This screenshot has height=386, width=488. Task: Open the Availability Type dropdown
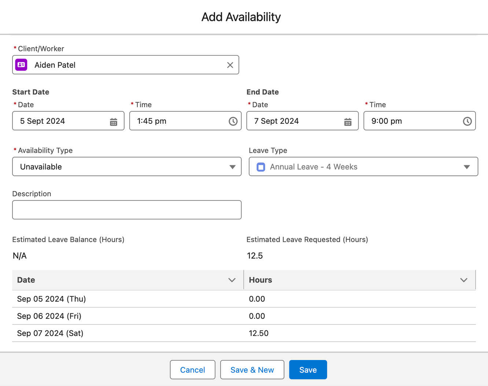(233, 167)
